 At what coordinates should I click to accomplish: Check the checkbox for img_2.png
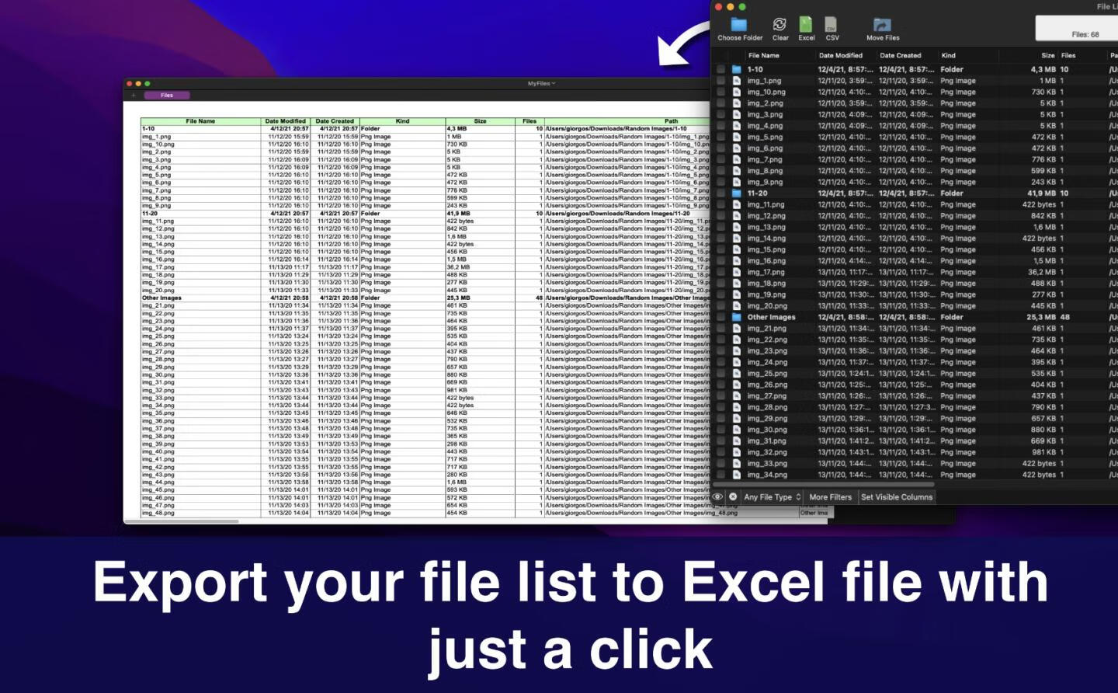coord(720,103)
